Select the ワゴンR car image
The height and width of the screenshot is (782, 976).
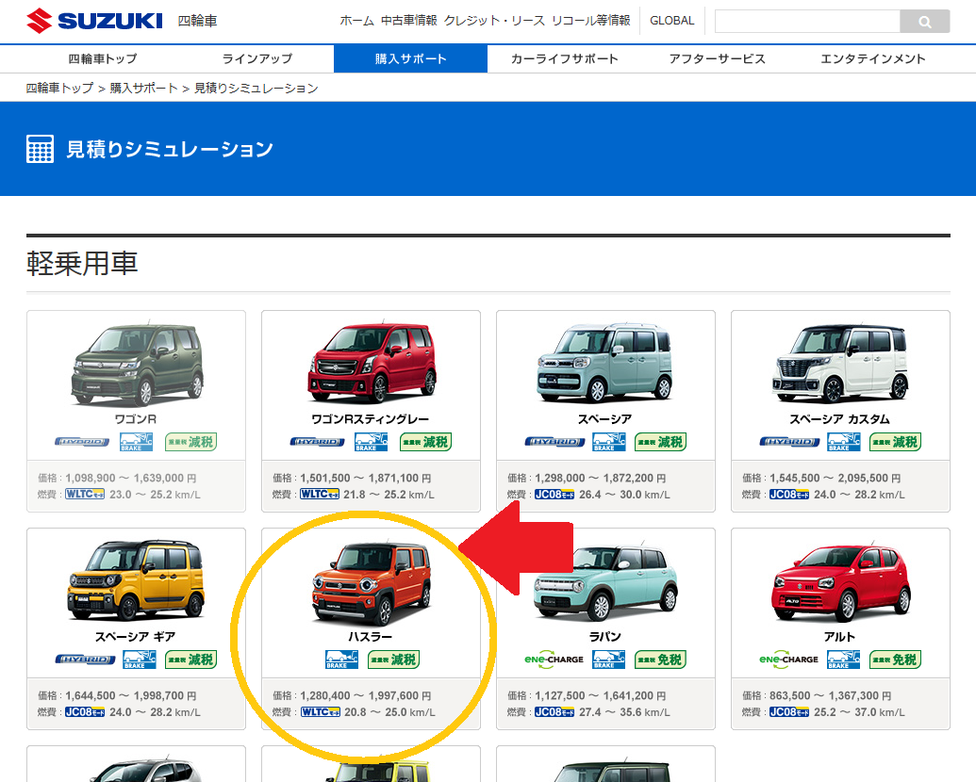point(138,364)
